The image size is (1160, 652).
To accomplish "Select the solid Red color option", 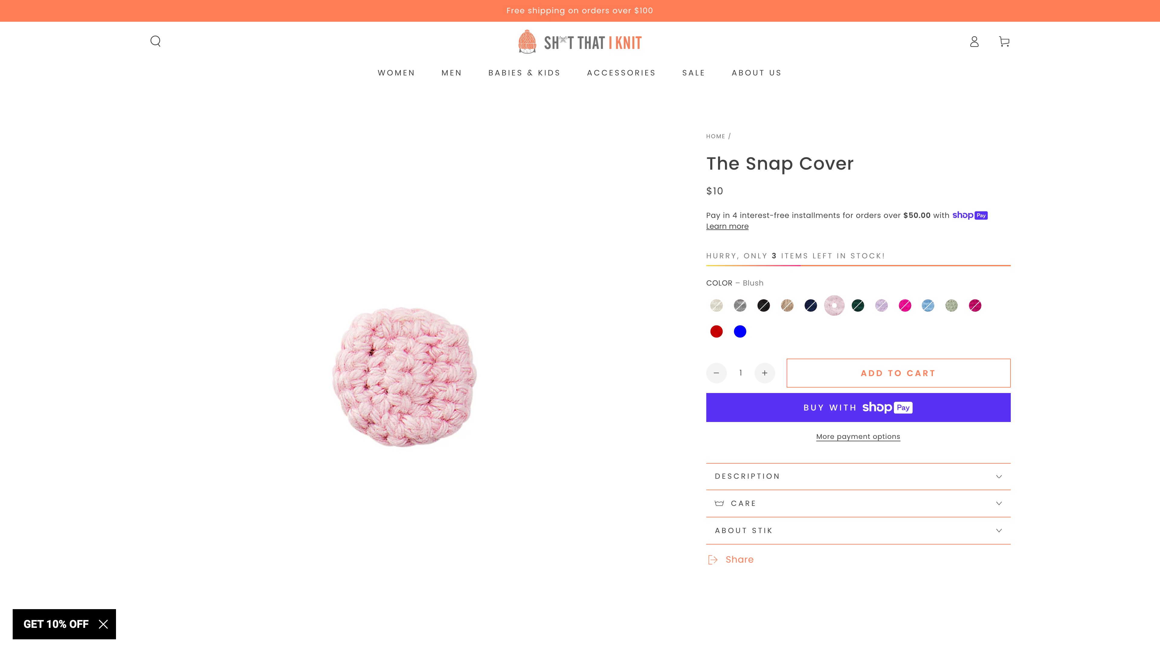I will click(717, 331).
